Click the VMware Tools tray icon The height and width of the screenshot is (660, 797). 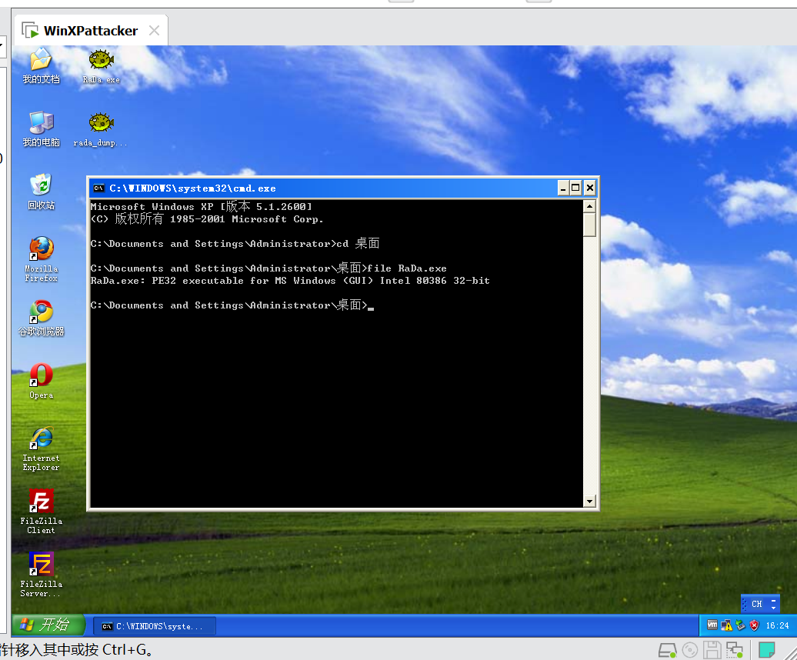click(x=712, y=625)
